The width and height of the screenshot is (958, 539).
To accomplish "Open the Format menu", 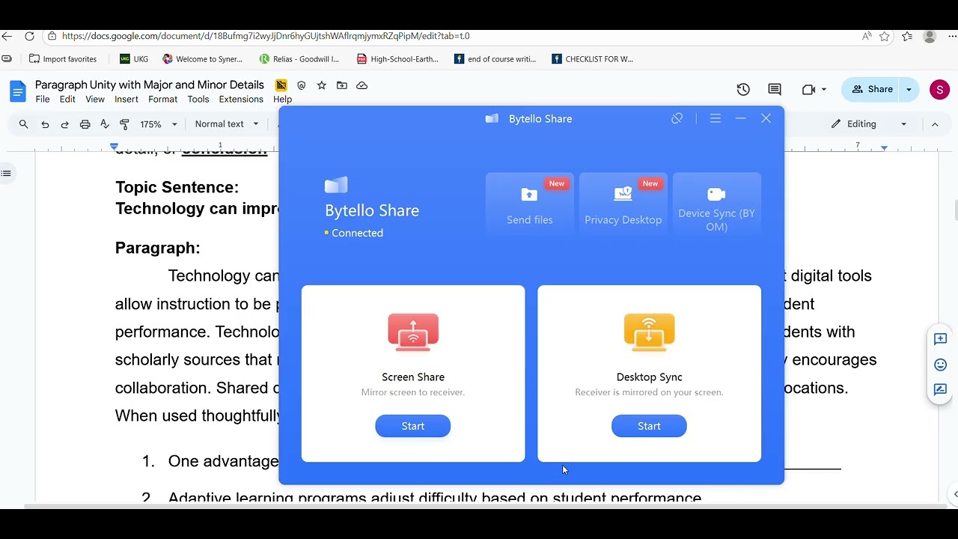I will 162,99.
